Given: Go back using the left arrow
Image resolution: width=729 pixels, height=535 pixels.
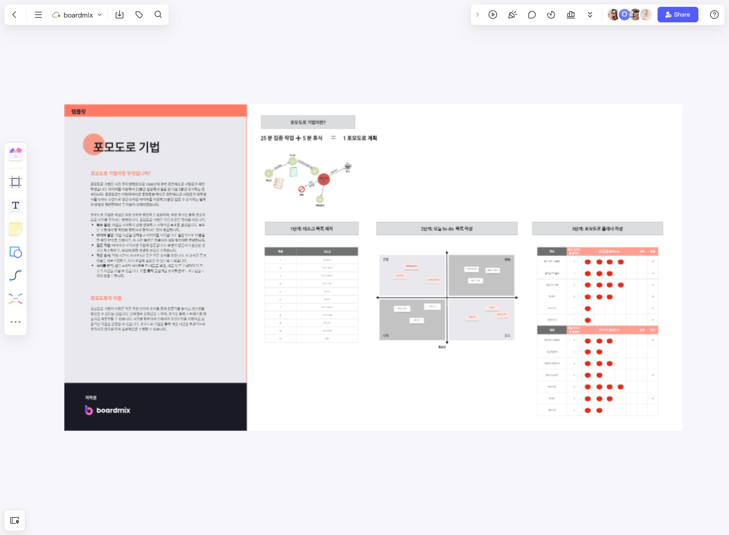Looking at the screenshot, I should click(x=15, y=15).
